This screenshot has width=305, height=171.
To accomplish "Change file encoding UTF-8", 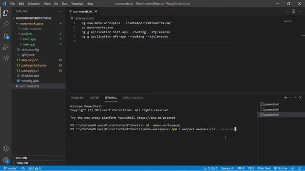I will click(x=240, y=168).
